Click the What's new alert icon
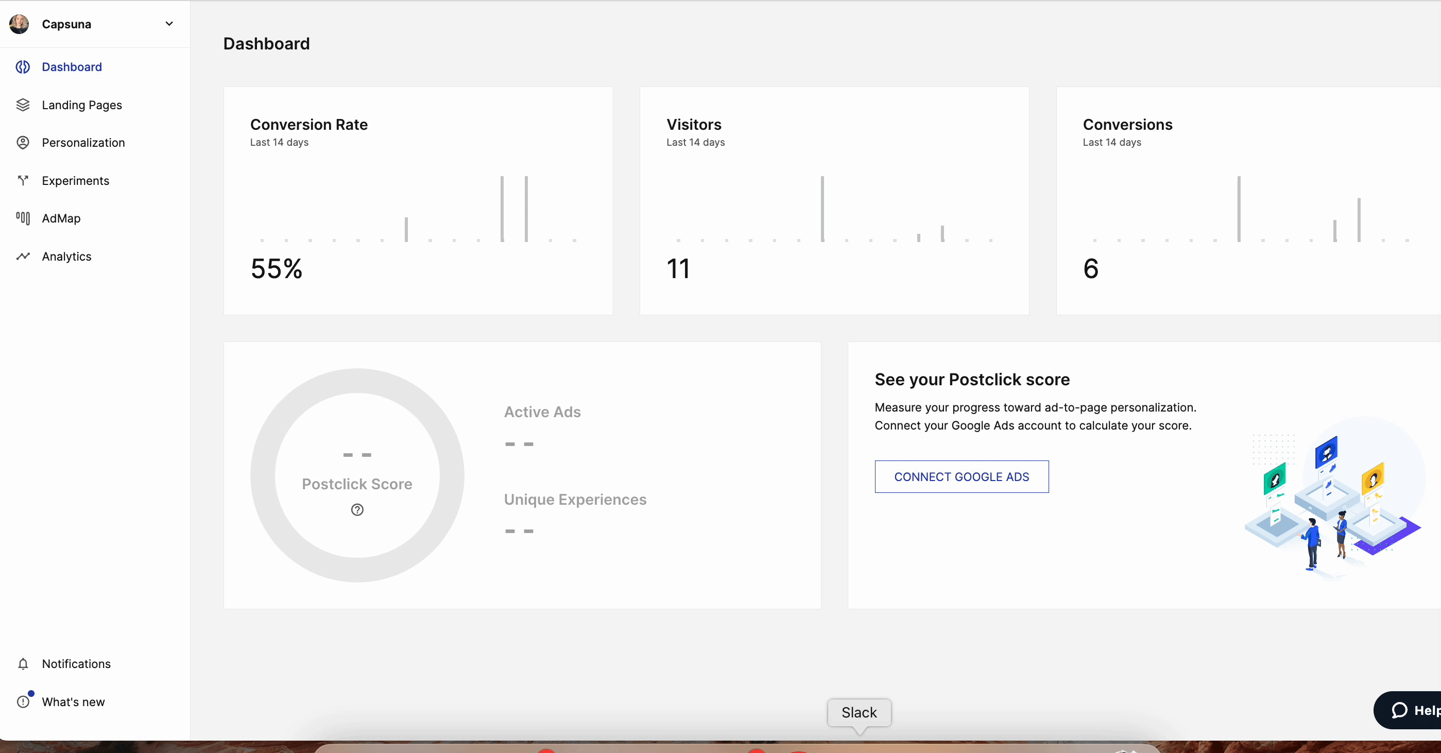Viewport: 1441px width, 753px height. [22, 701]
